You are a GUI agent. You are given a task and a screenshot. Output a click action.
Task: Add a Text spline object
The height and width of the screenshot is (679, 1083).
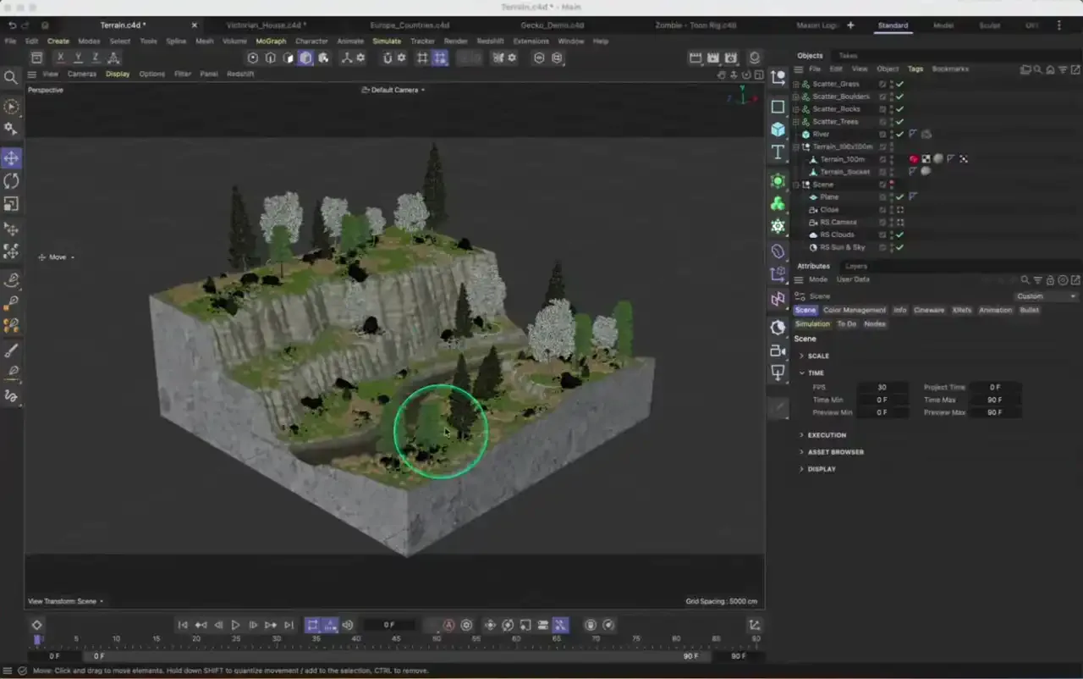pos(778,152)
